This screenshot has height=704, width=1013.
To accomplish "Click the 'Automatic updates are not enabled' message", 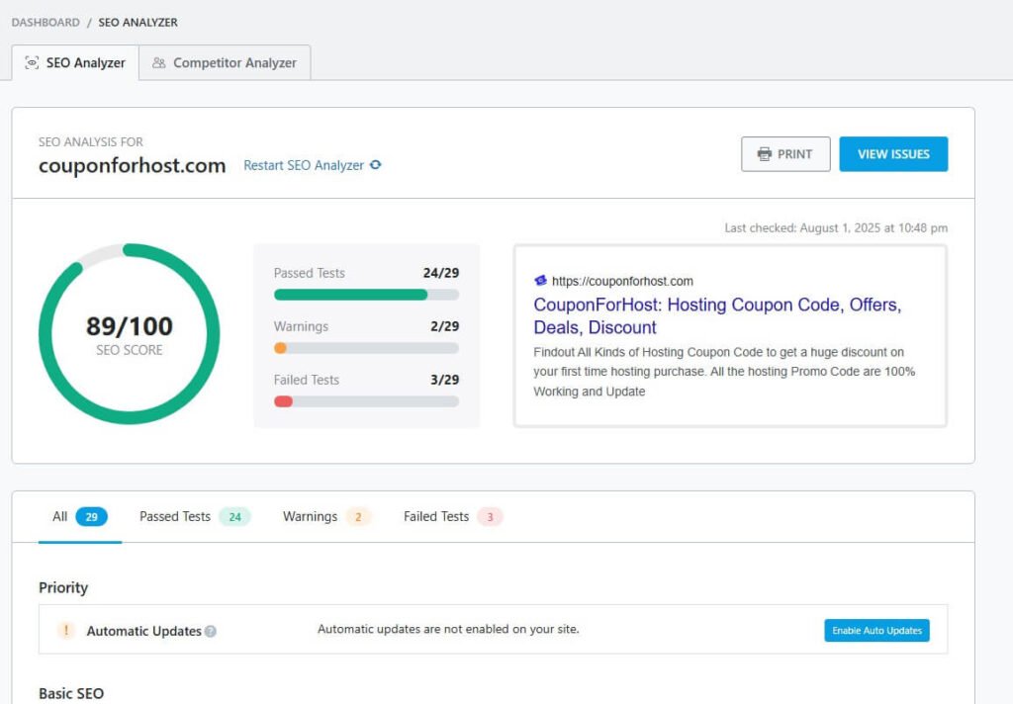I will coord(448,629).
